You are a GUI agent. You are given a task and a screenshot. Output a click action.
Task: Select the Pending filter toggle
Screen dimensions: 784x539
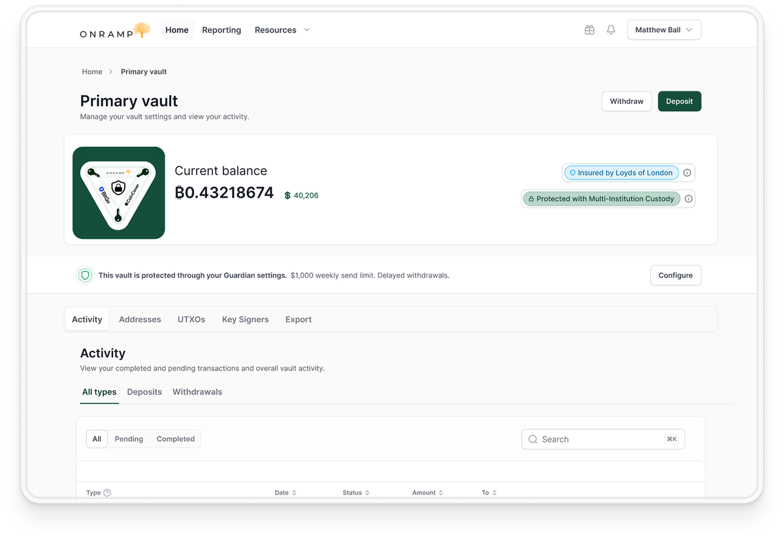129,439
